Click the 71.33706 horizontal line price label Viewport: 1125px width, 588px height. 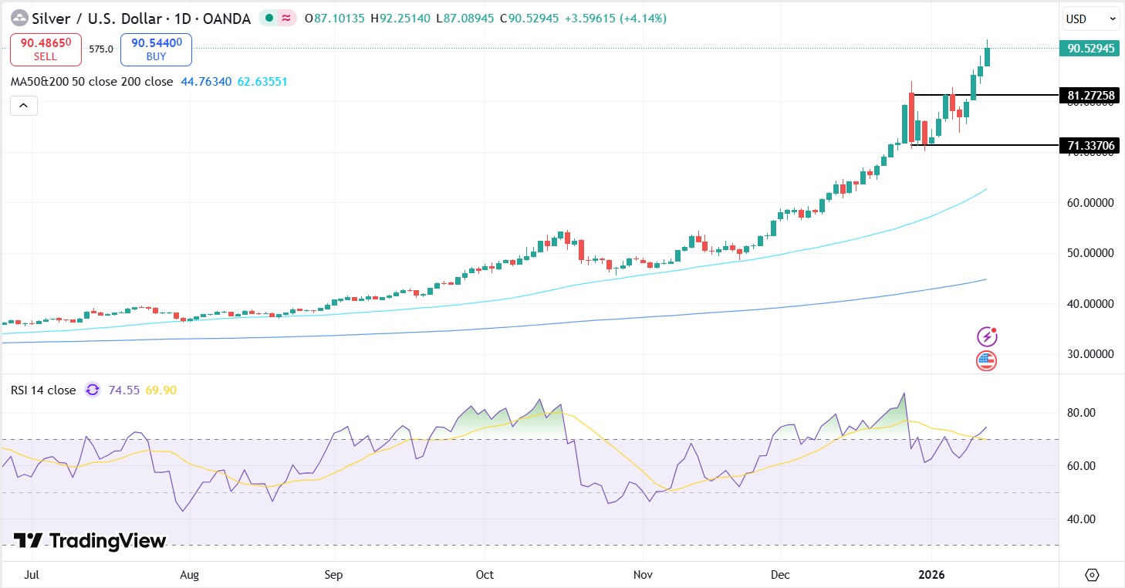pos(1090,145)
